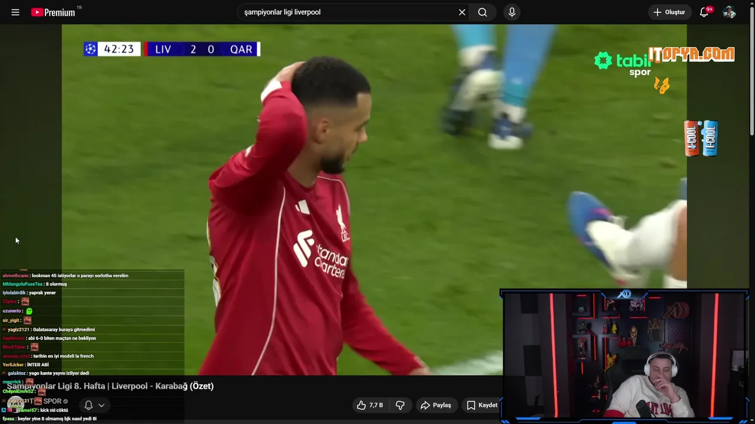Click the itopya.com sponsor logo overlay
The image size is (755, 424).
691,55
